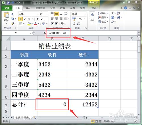
Task: Click the zoom slider handle
Action: [x=126, y=121]
